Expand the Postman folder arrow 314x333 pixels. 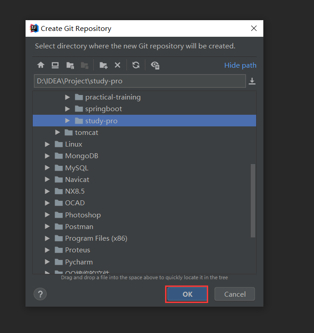[47, 227]
